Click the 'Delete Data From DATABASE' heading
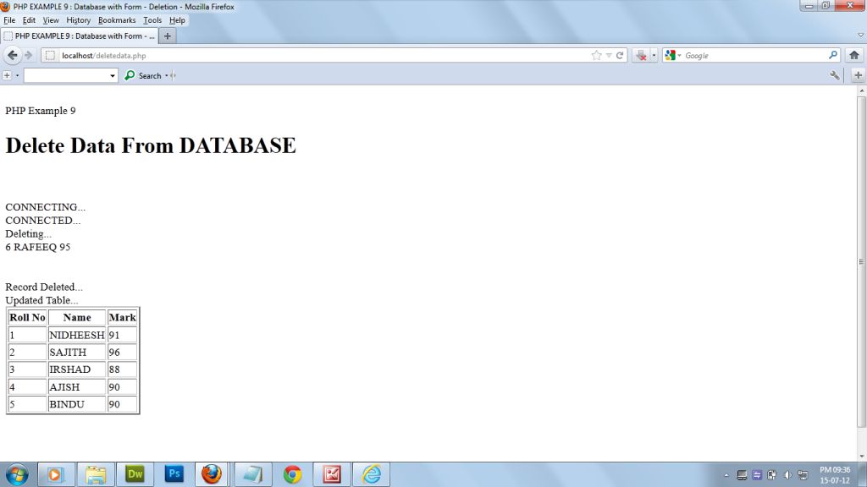Image resolution: width=867 pixels, height=487 pixels. pyautogui.click(x=151, y=145)
